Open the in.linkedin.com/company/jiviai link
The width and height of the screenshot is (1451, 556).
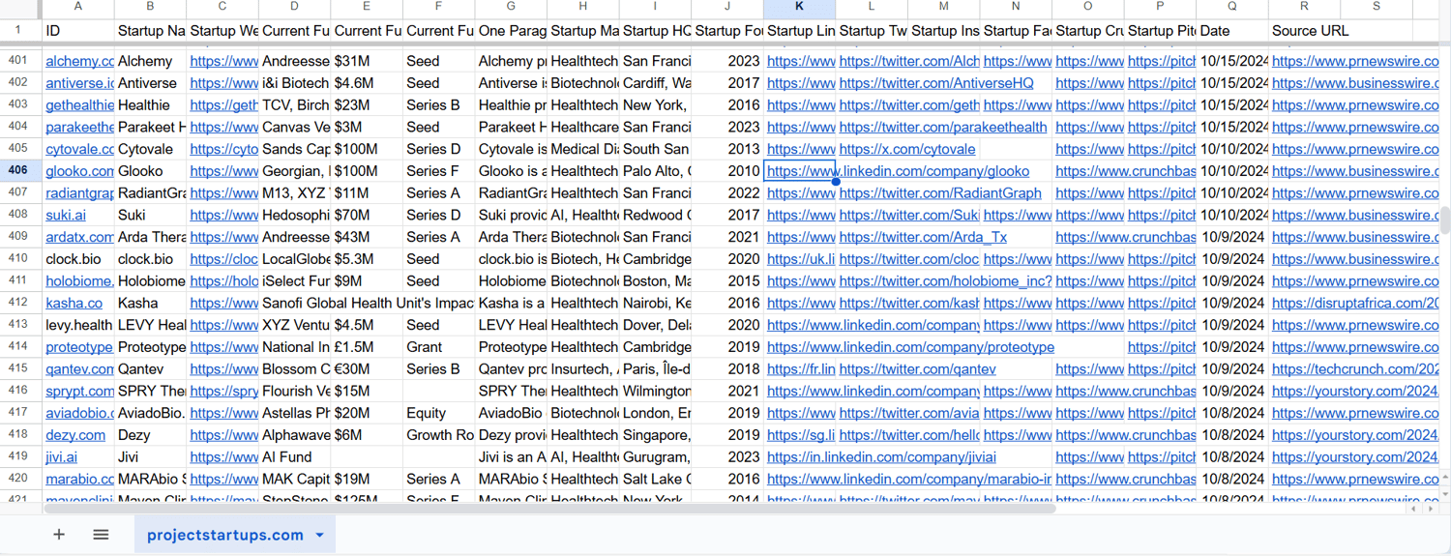[881, 457]
